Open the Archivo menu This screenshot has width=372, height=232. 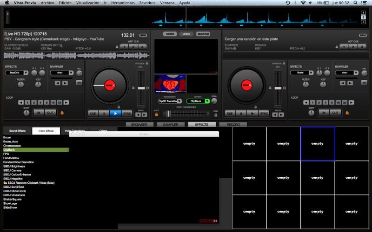coord(47,3)
